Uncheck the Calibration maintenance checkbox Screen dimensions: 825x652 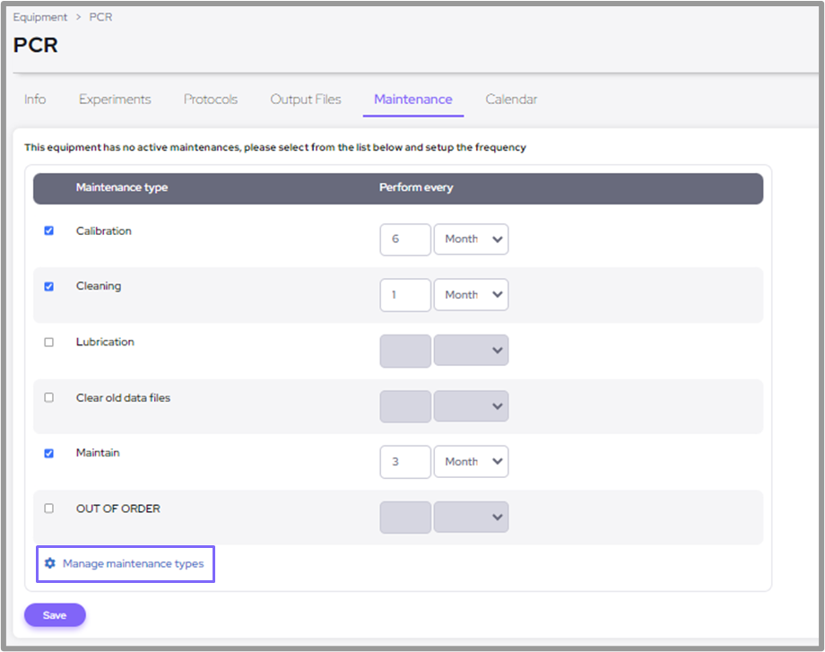coord(49,230)
